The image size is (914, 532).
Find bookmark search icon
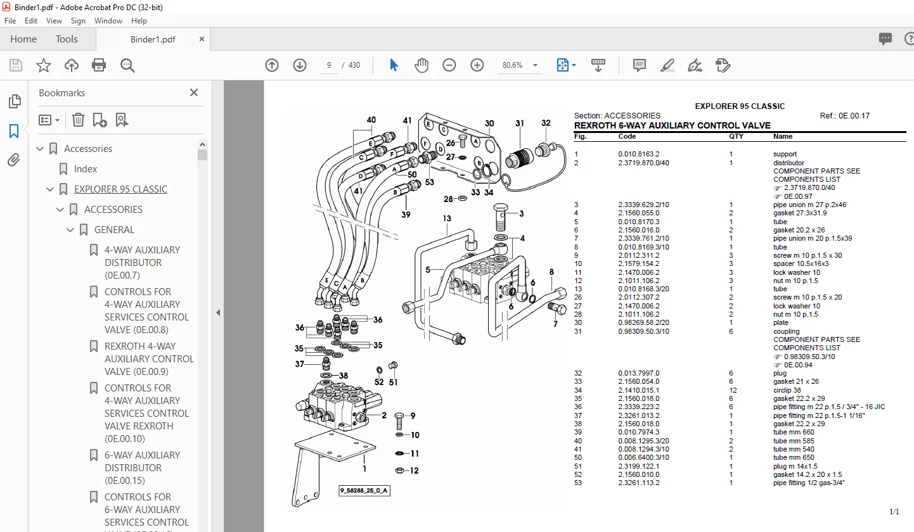122,120
